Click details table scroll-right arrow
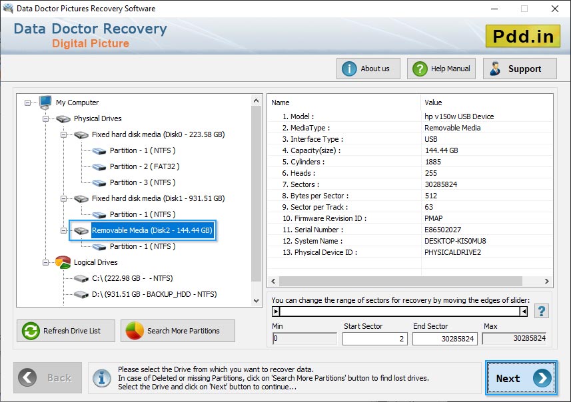This screenshot has width=571, height=402. (x=546, y=282)
